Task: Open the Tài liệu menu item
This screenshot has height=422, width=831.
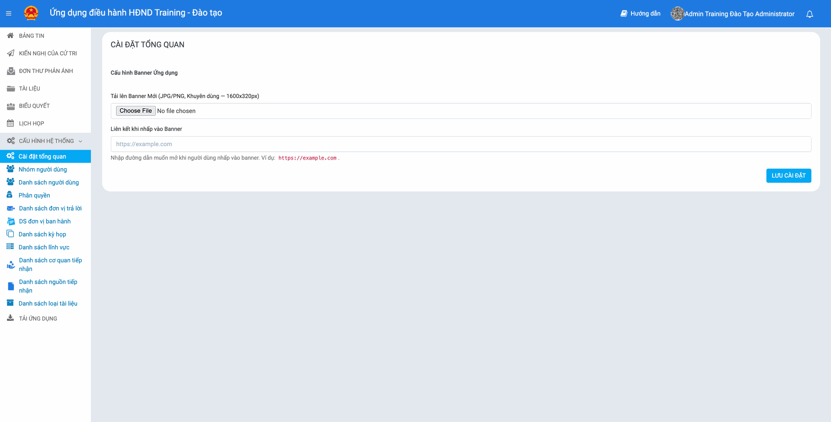Action: coord(29,89)
